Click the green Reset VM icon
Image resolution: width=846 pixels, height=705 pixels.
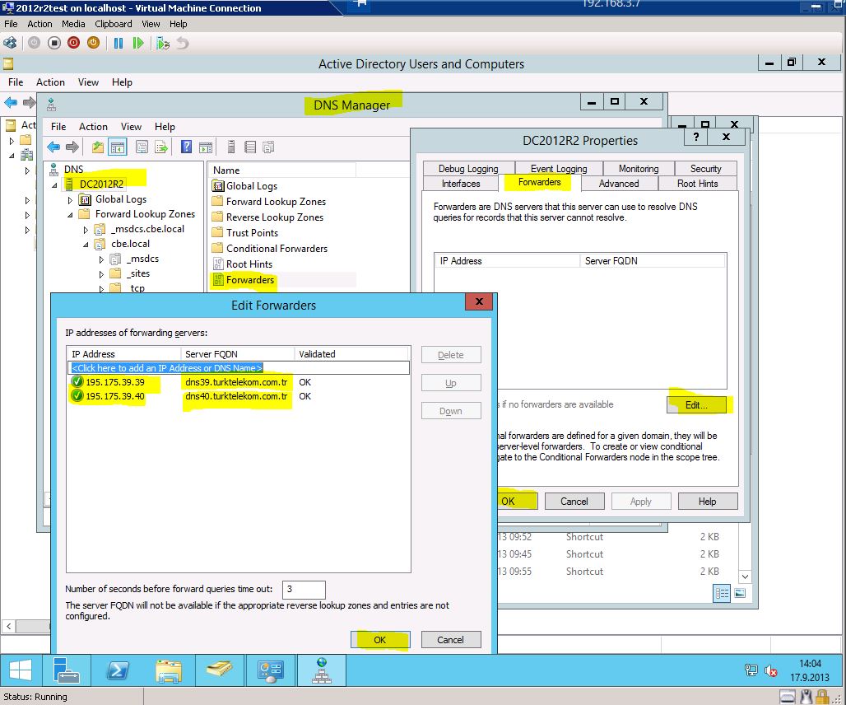click(x=138, y=43)
